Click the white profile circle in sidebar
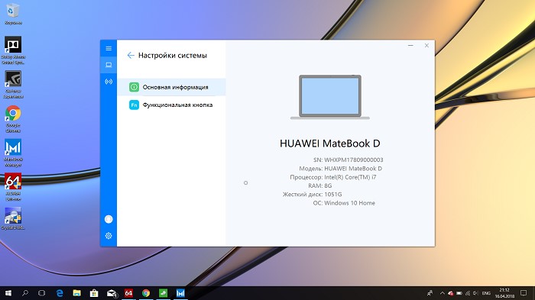The width and height of the screenshot is (535, 300). coord(109,219)
